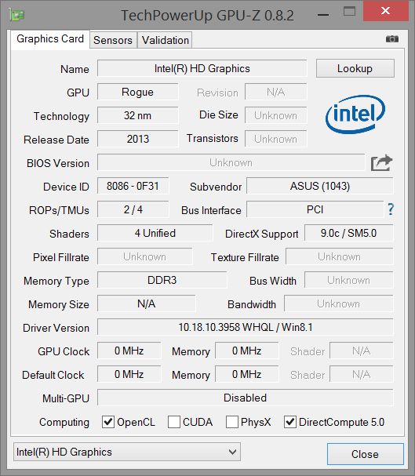Click the GPU-Z app icon in title bar
The height and width of the screenshot is (476, 415).
tap(16, 14)
